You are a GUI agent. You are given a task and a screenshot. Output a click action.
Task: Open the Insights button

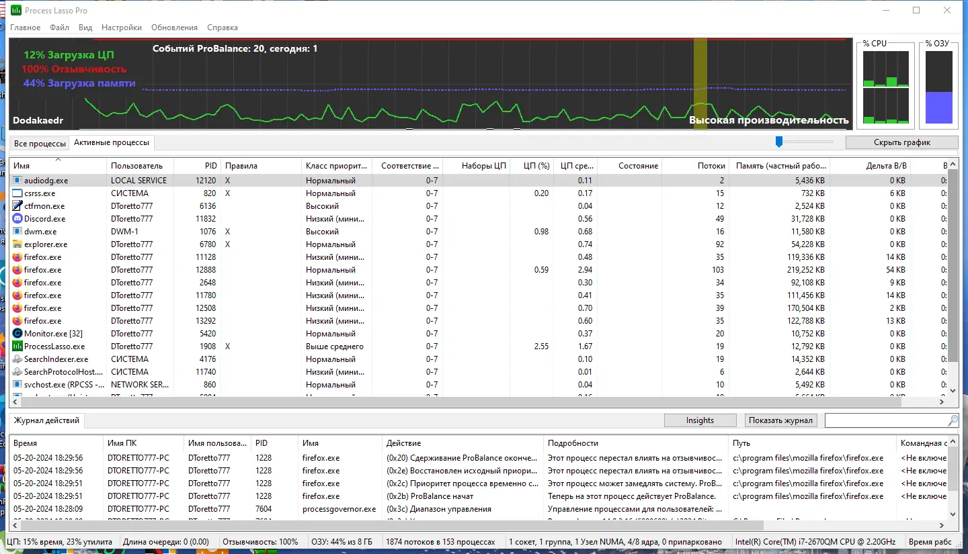pos(700,420)
